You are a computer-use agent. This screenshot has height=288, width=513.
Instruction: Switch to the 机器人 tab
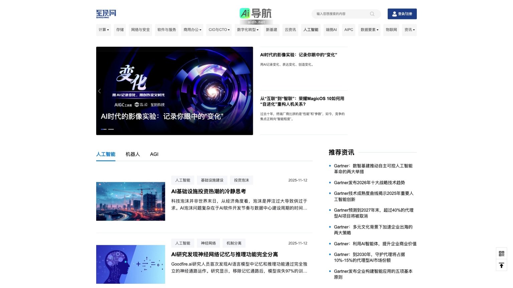[x=132, y=154]
